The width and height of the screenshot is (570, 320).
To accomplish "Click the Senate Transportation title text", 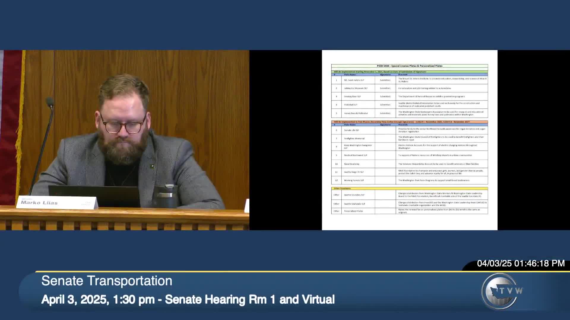I will point(107,281).
